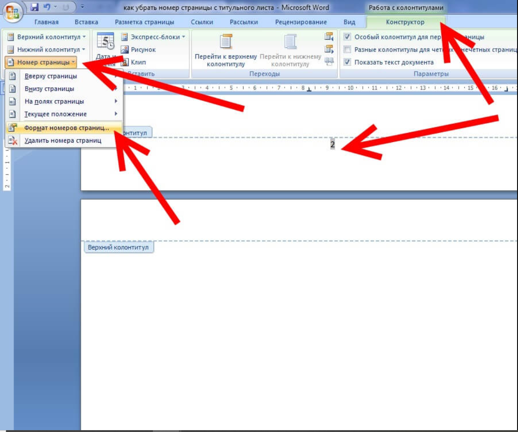Click the Date and Time calendar icon

click(105, 41)
